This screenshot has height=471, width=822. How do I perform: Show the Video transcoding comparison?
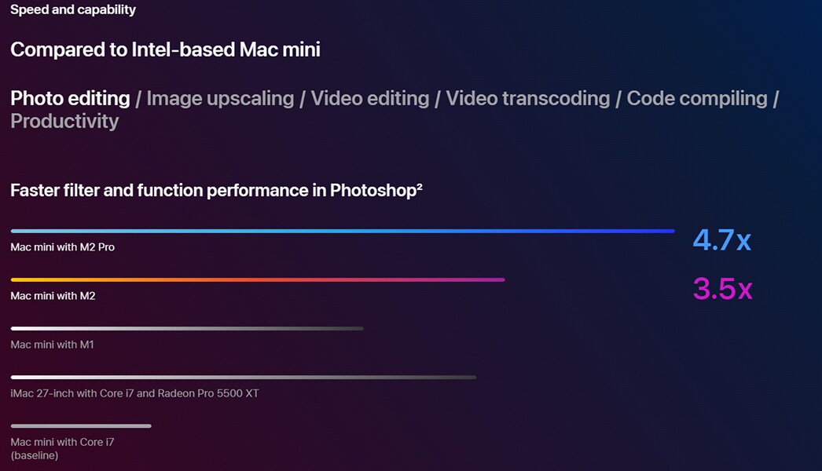click(528, 99)
